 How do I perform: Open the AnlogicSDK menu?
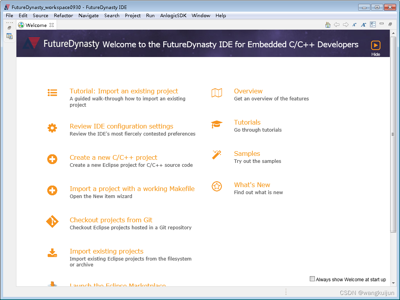[173, 16]
